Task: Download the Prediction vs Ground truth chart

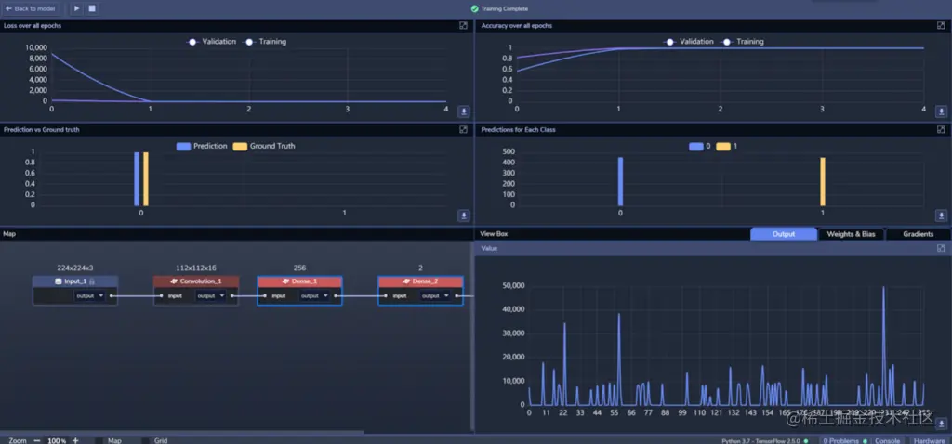Action: [x=464, y=215]
